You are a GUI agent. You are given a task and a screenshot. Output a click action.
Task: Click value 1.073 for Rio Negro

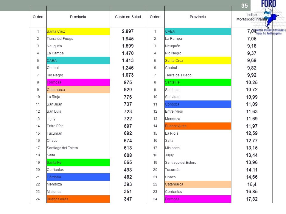tap(128, 75)
